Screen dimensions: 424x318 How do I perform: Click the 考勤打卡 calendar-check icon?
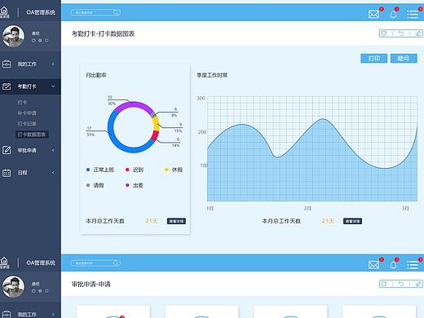point(7,86)
